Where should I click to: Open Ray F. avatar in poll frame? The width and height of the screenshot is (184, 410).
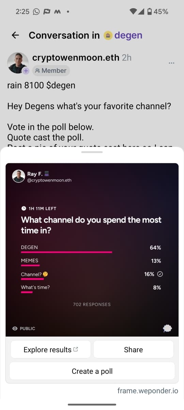18,176
